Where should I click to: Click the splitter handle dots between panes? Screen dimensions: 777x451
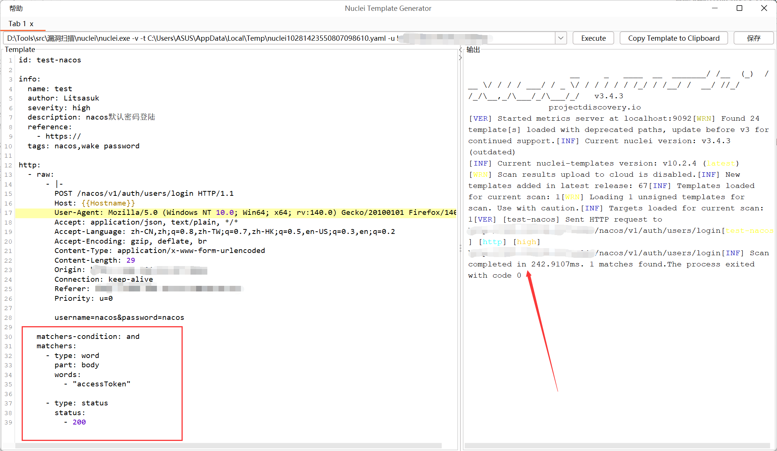pyautogui.click(x=460, y=248)
